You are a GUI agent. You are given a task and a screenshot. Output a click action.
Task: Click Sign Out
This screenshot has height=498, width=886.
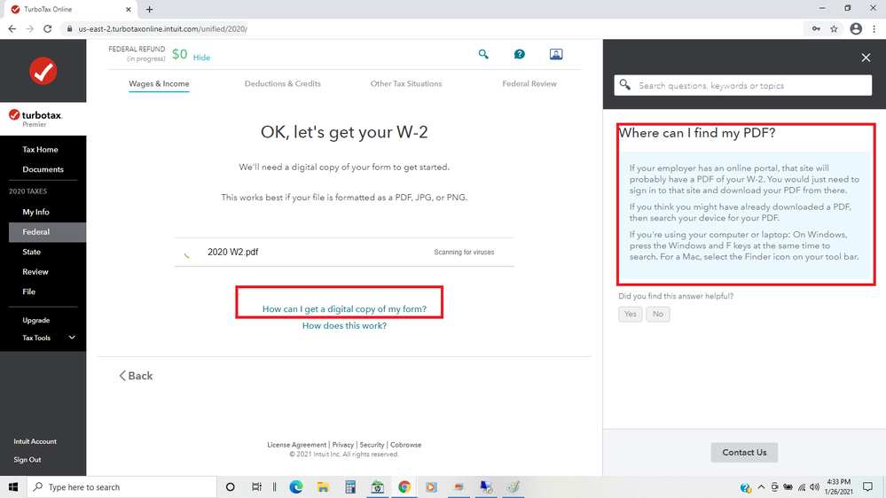(27, 460)
